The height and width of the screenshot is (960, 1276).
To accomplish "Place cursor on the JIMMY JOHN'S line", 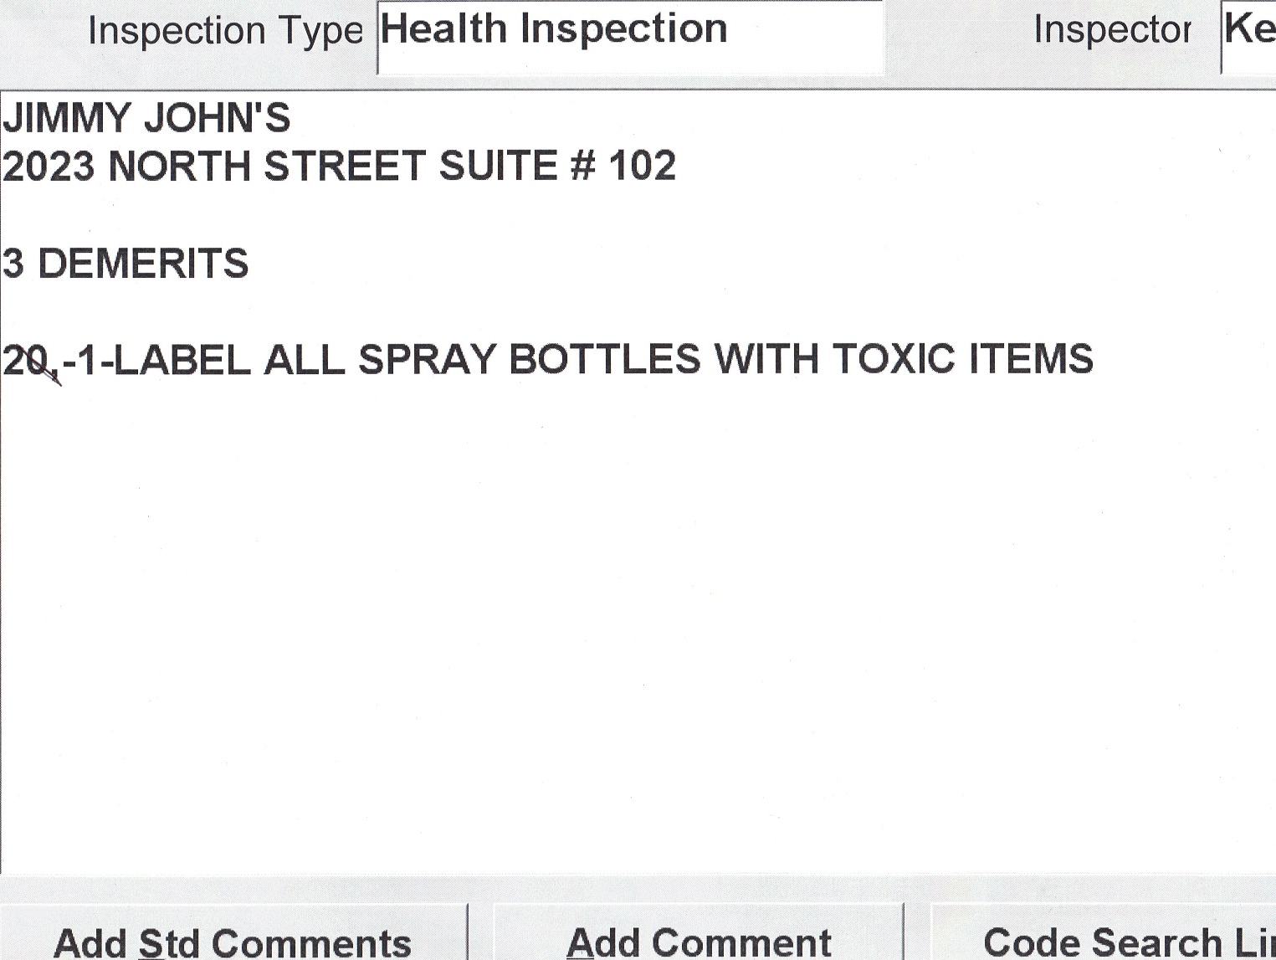I will pyautogui.click(x=146, y=118).
